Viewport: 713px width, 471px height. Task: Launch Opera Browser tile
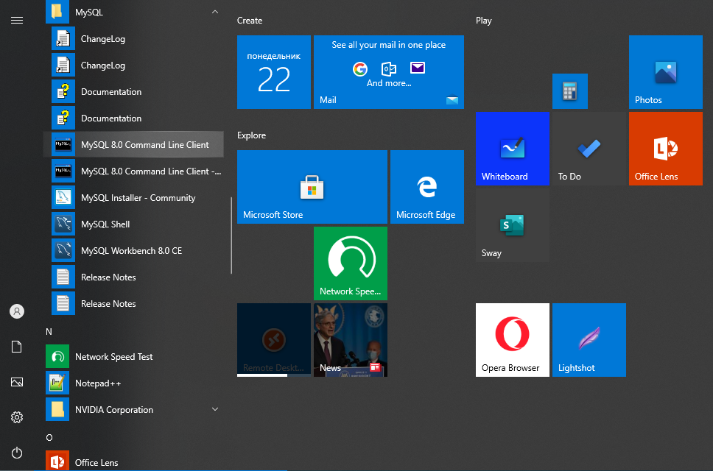[x=512, y=339]
